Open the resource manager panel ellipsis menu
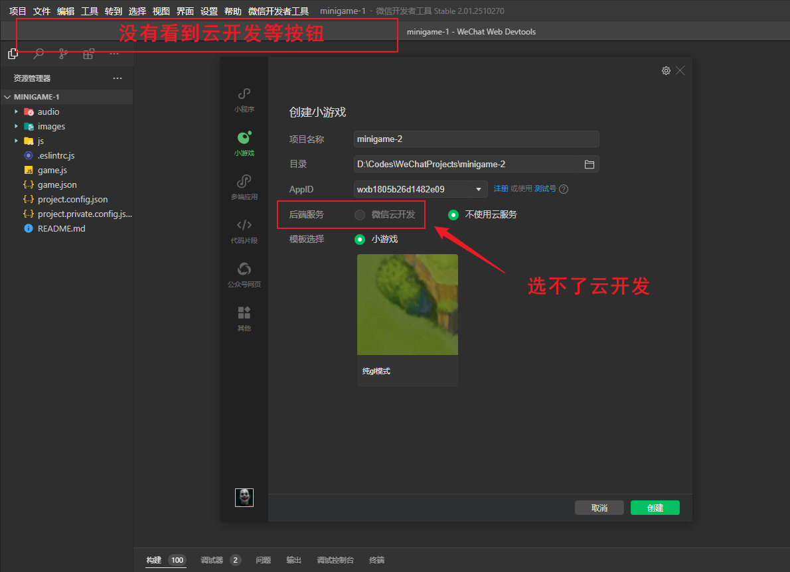The height and width of the screenshot is (572, 790). pos(118,78)
